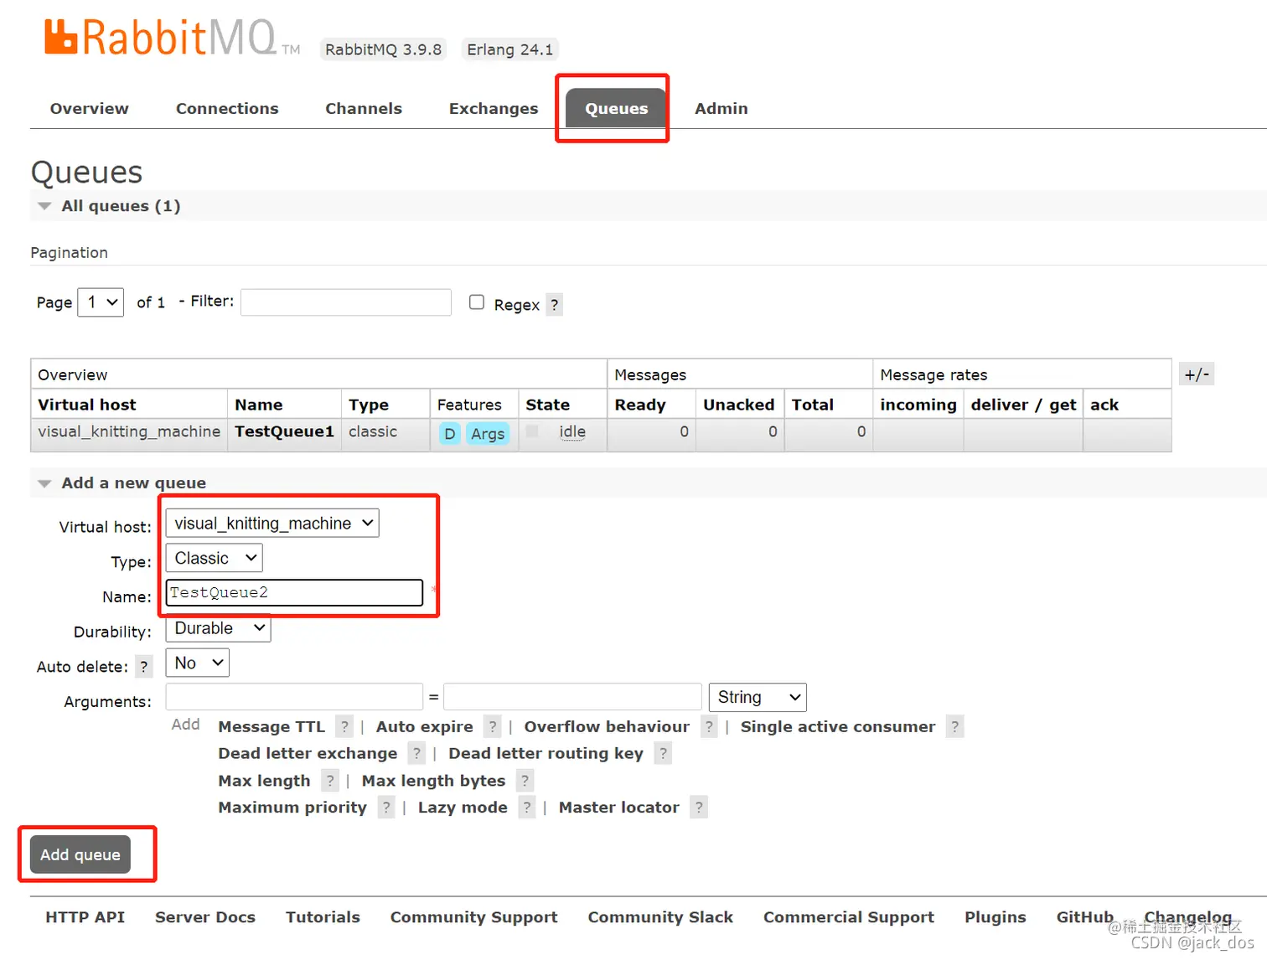Show Max length bytes help icon

(x=525, y=781)
